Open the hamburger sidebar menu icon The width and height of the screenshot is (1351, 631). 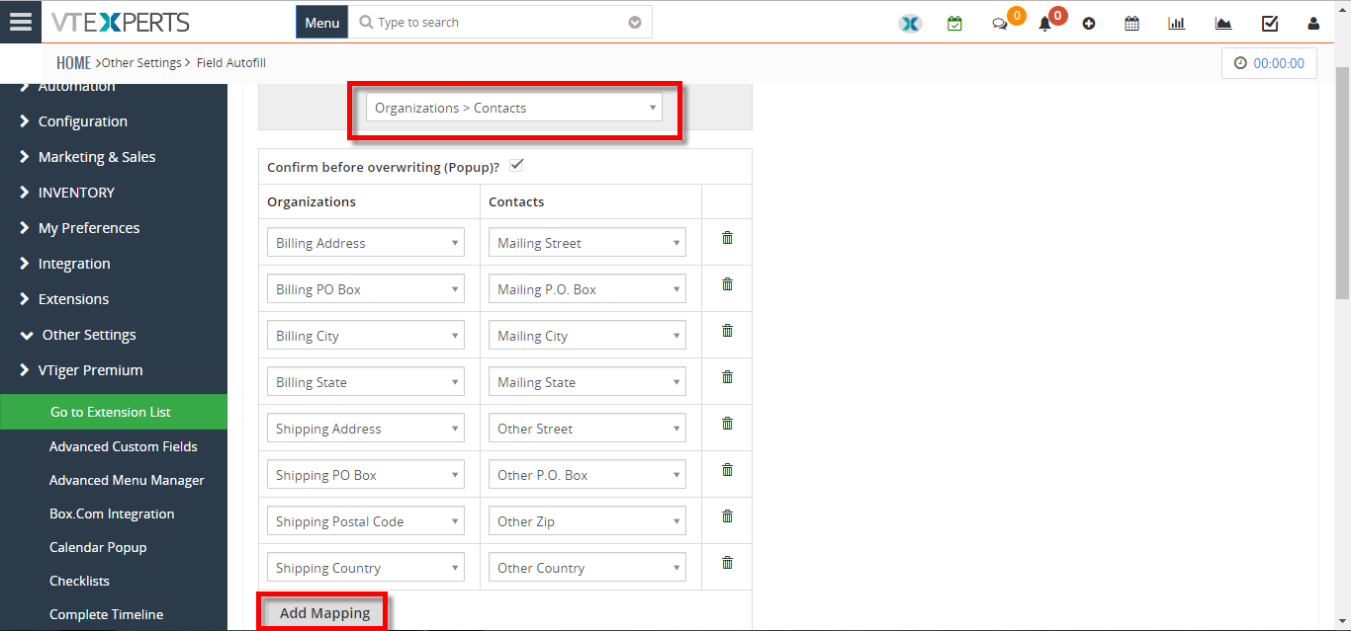coord(21,22)
